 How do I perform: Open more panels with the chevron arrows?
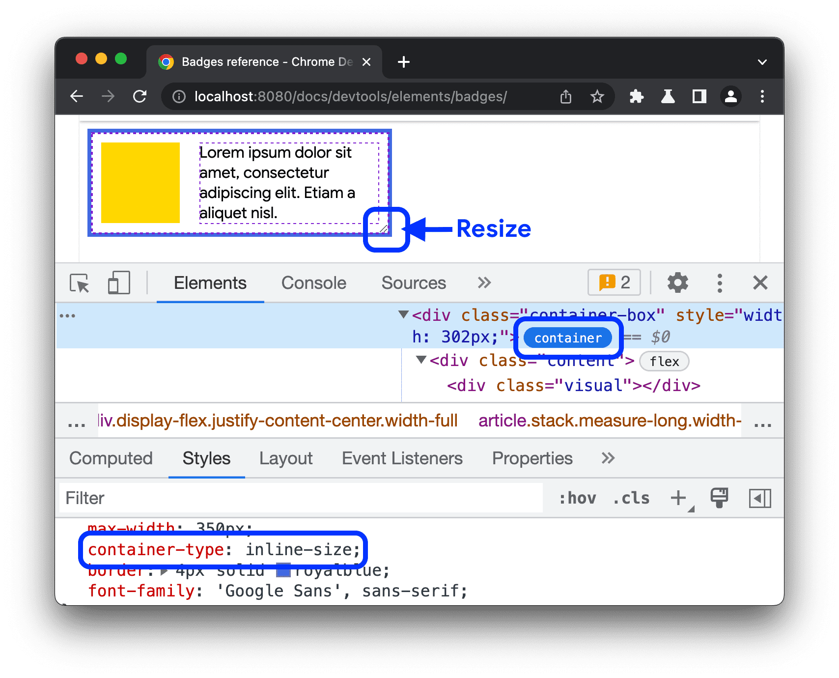coord(484,283)
